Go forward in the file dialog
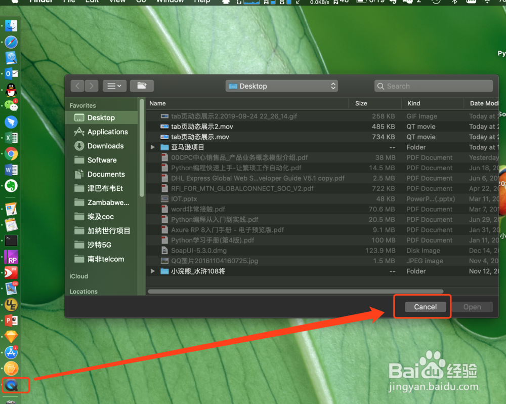The image size is (506, 404). pos(92,86)
